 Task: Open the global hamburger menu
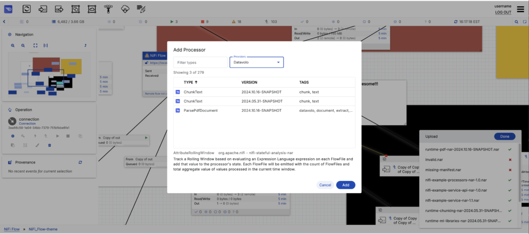[x=521, y=9]
